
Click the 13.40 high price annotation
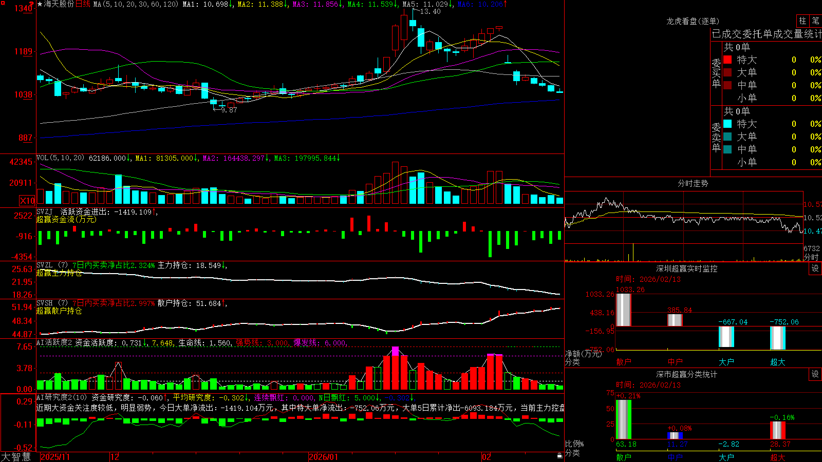click(x=430, y=11)
